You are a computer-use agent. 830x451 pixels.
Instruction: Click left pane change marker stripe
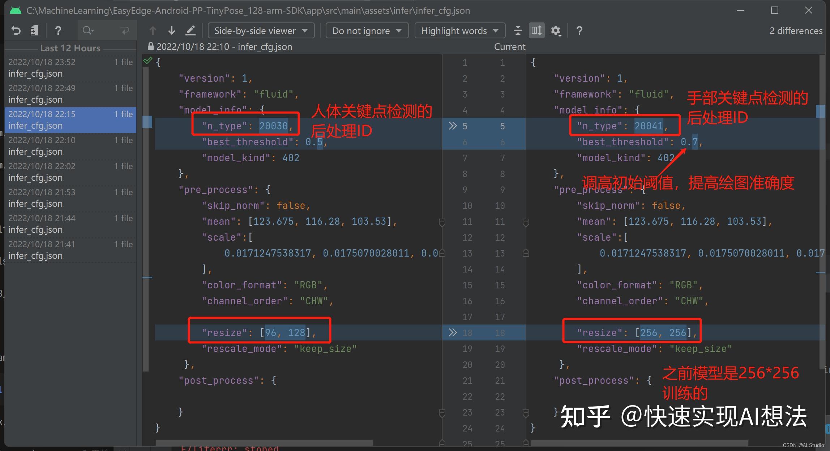[147, 122]
